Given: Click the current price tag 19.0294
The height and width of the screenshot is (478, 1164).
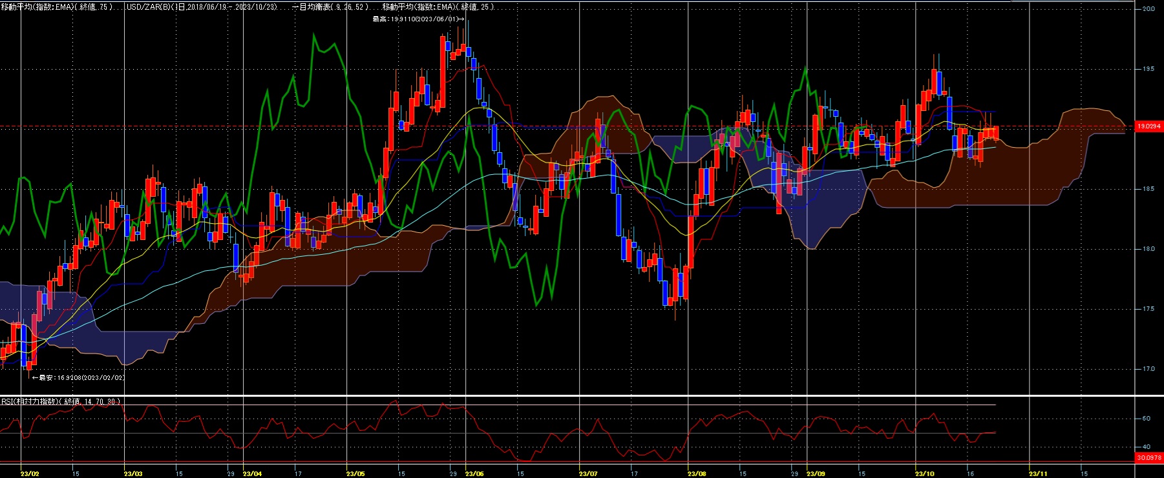Looking at the screenshot, I should pyautogui.click(x=1148, y=126).
